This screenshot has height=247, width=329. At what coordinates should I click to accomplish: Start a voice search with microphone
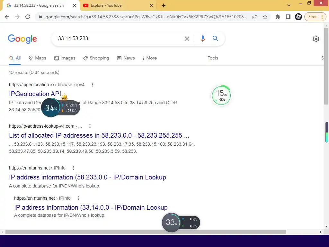[202, 39]
